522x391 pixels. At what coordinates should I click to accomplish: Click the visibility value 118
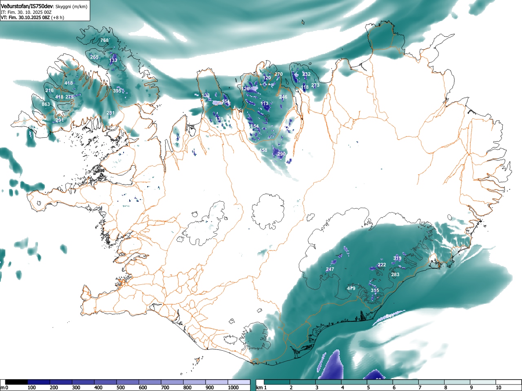point(305,87)
